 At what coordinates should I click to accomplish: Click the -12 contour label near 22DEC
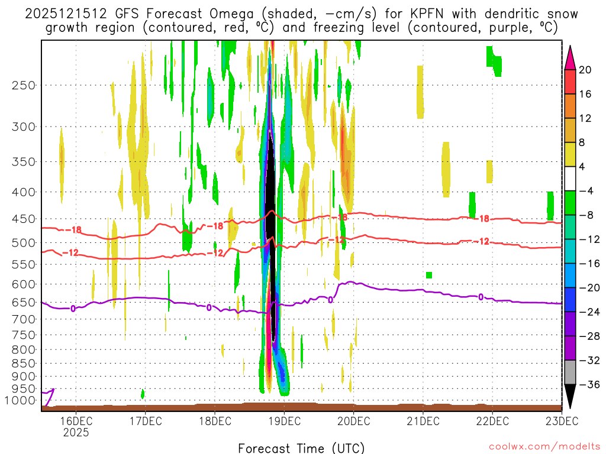click(481, 242)
